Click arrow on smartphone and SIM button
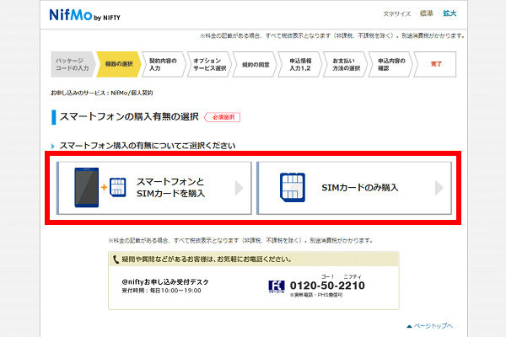The image size is (506, 337). [239, 188]
